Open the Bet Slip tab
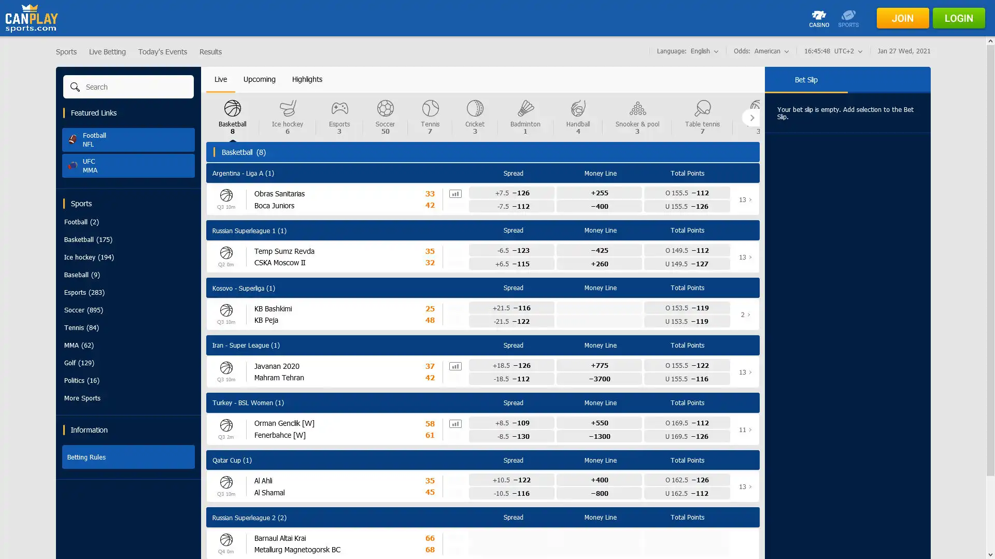 click(806, 80)
